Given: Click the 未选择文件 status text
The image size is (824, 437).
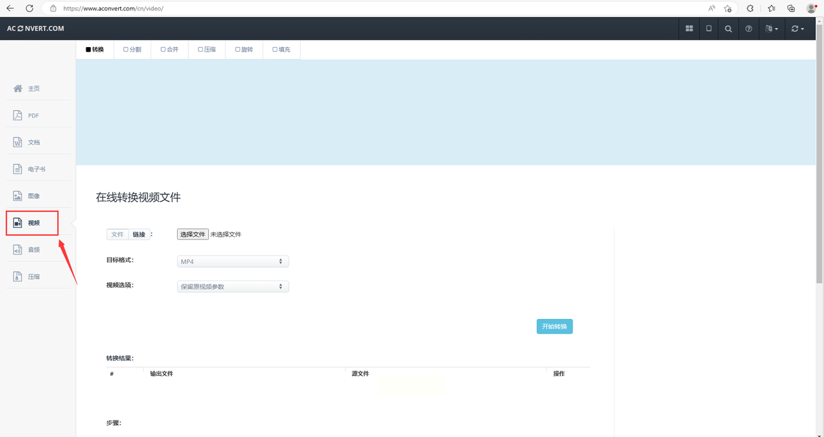Looking at the screenshot, I should coord(226,235).
